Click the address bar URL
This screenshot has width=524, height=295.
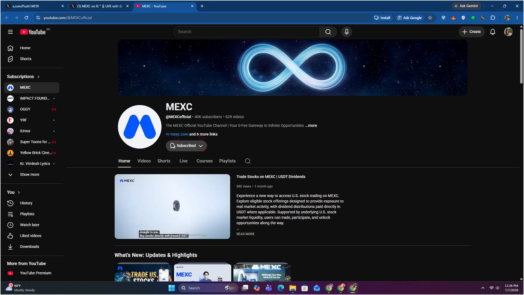(68, 18)
